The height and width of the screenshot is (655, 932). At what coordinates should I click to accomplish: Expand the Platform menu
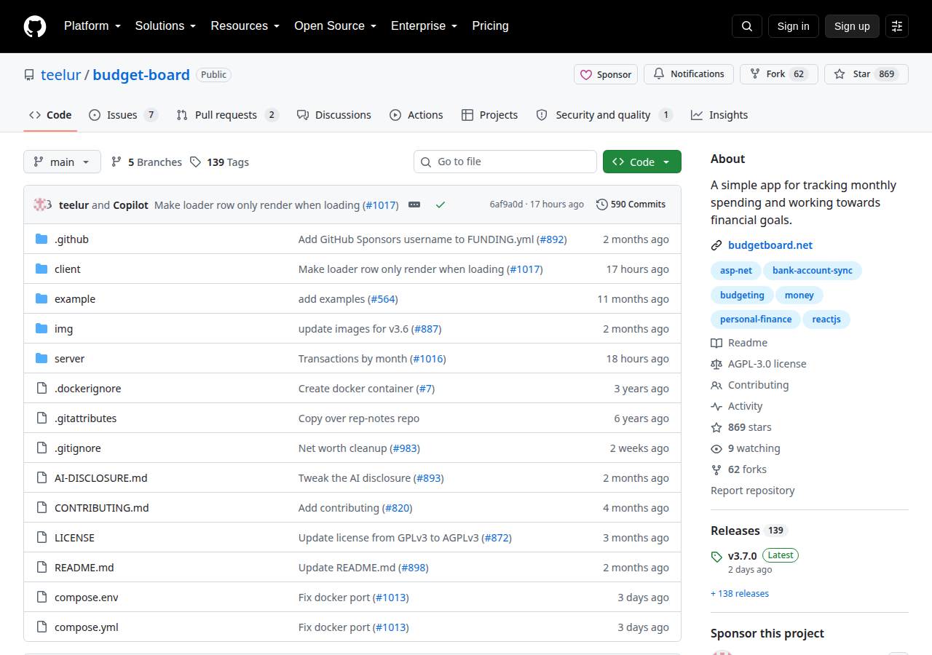[92, 26]
